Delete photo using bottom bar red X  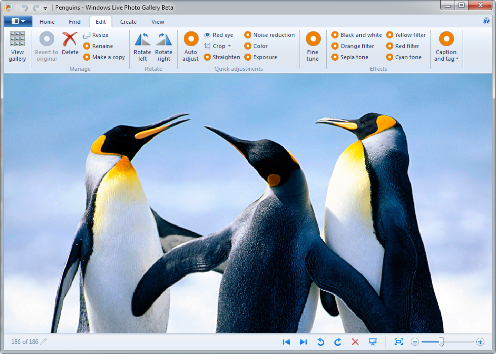(355, 342)
